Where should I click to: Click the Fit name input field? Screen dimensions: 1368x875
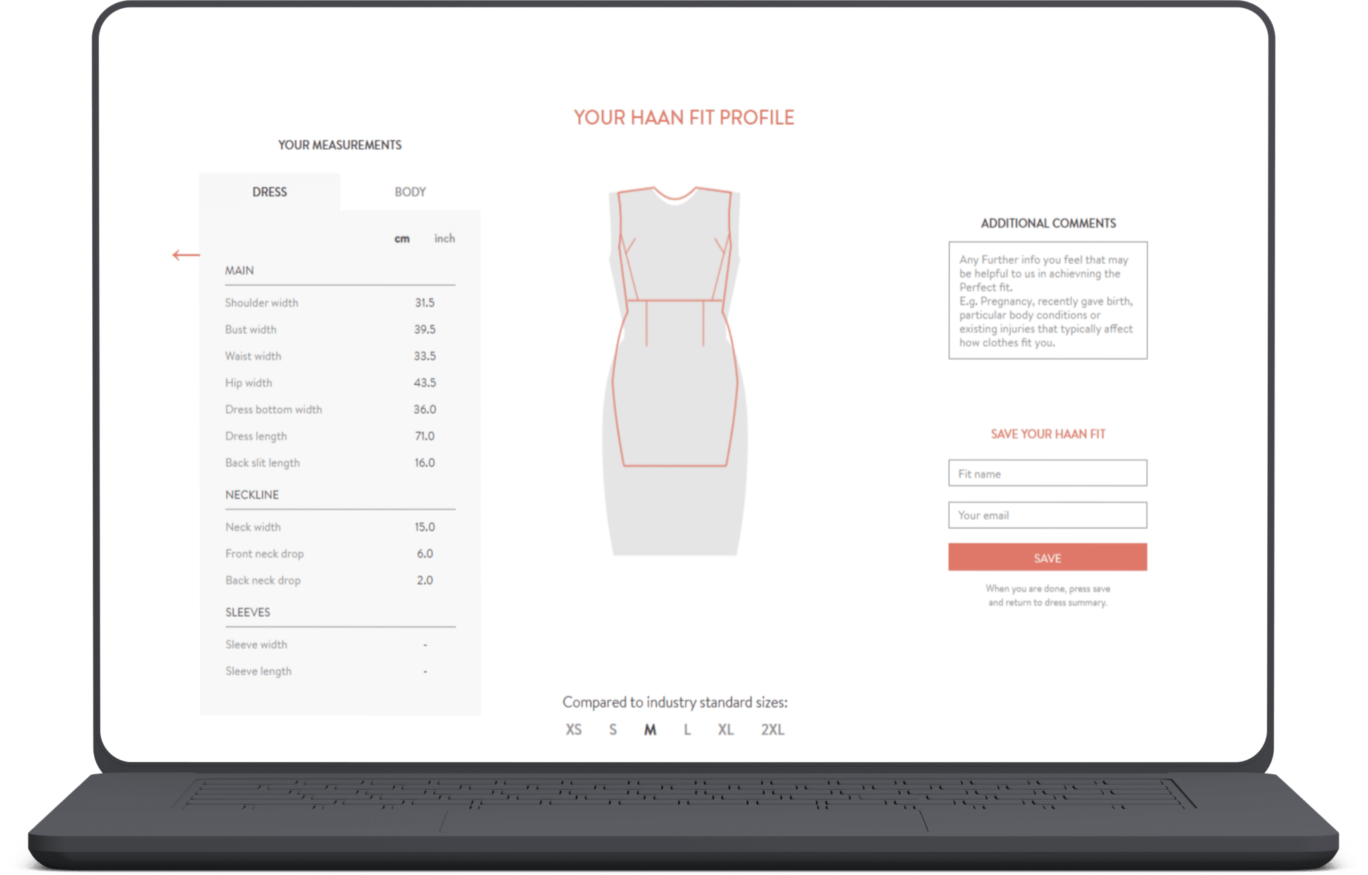[x=1047, y=473]
